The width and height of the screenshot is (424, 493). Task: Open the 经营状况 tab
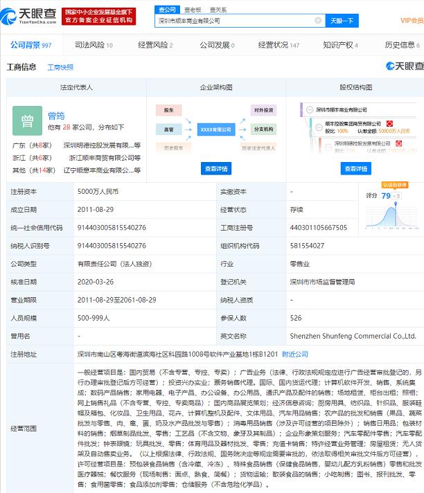click(x=279, y=45)
